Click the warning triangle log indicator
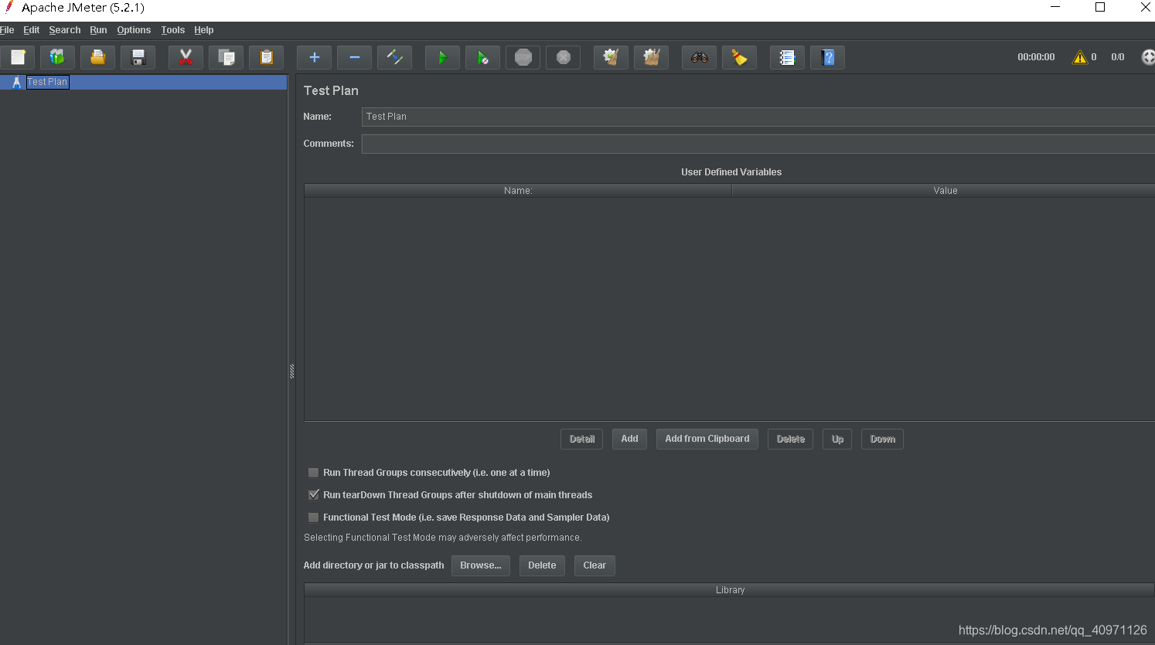The width and height of the screenshot is (1155, 645). 1080,57
